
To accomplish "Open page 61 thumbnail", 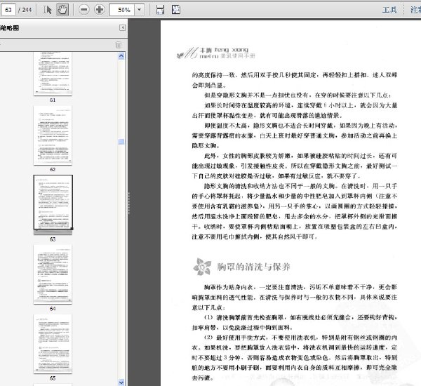I will [53, 74].
